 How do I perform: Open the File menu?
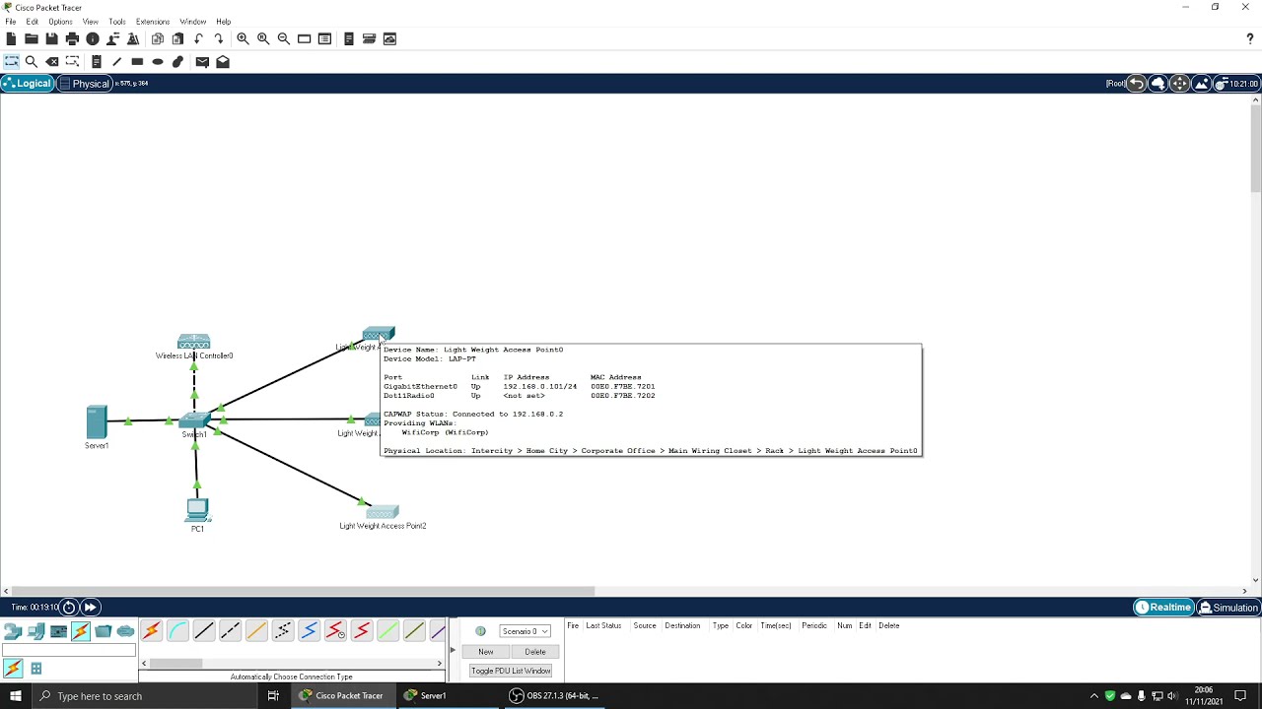pyautogui.click(x=10, y=22)
